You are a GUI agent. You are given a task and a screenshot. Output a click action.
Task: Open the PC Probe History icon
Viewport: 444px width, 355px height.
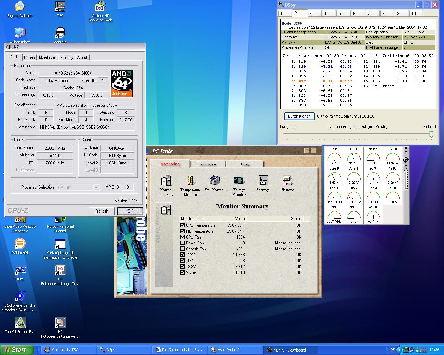pos(287,184)
